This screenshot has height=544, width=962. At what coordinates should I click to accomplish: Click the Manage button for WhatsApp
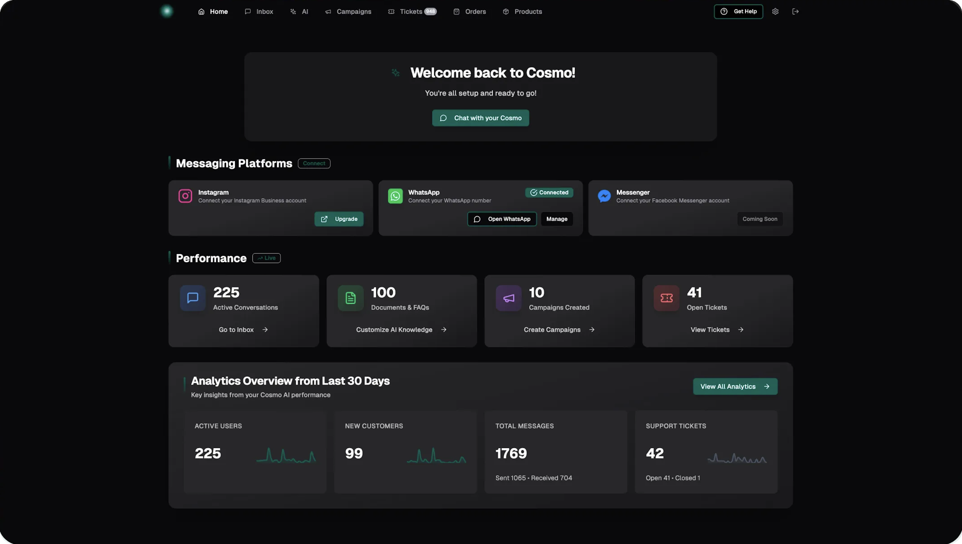tap(557, 219)
